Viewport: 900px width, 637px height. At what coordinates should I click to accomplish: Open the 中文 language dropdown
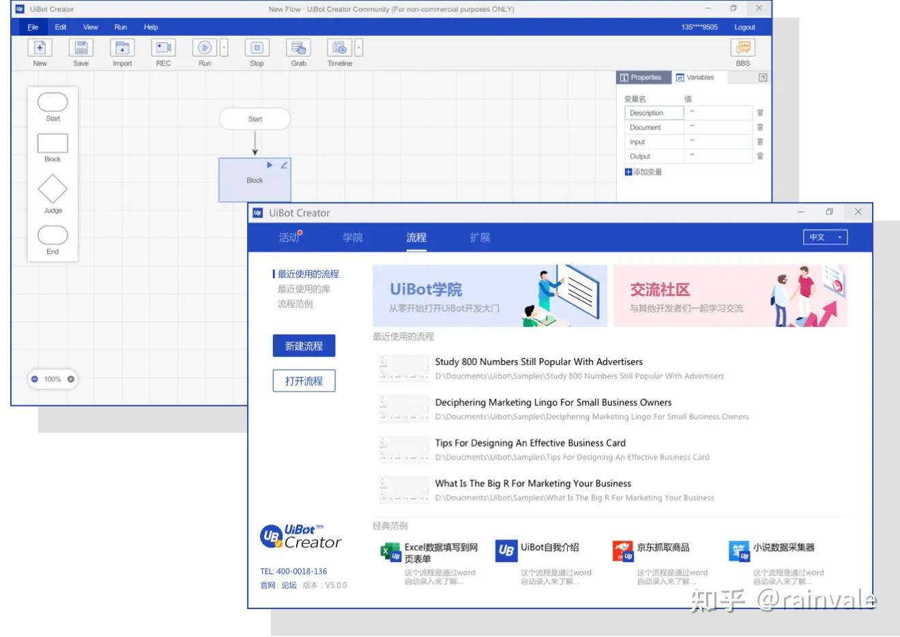(824, 237)
